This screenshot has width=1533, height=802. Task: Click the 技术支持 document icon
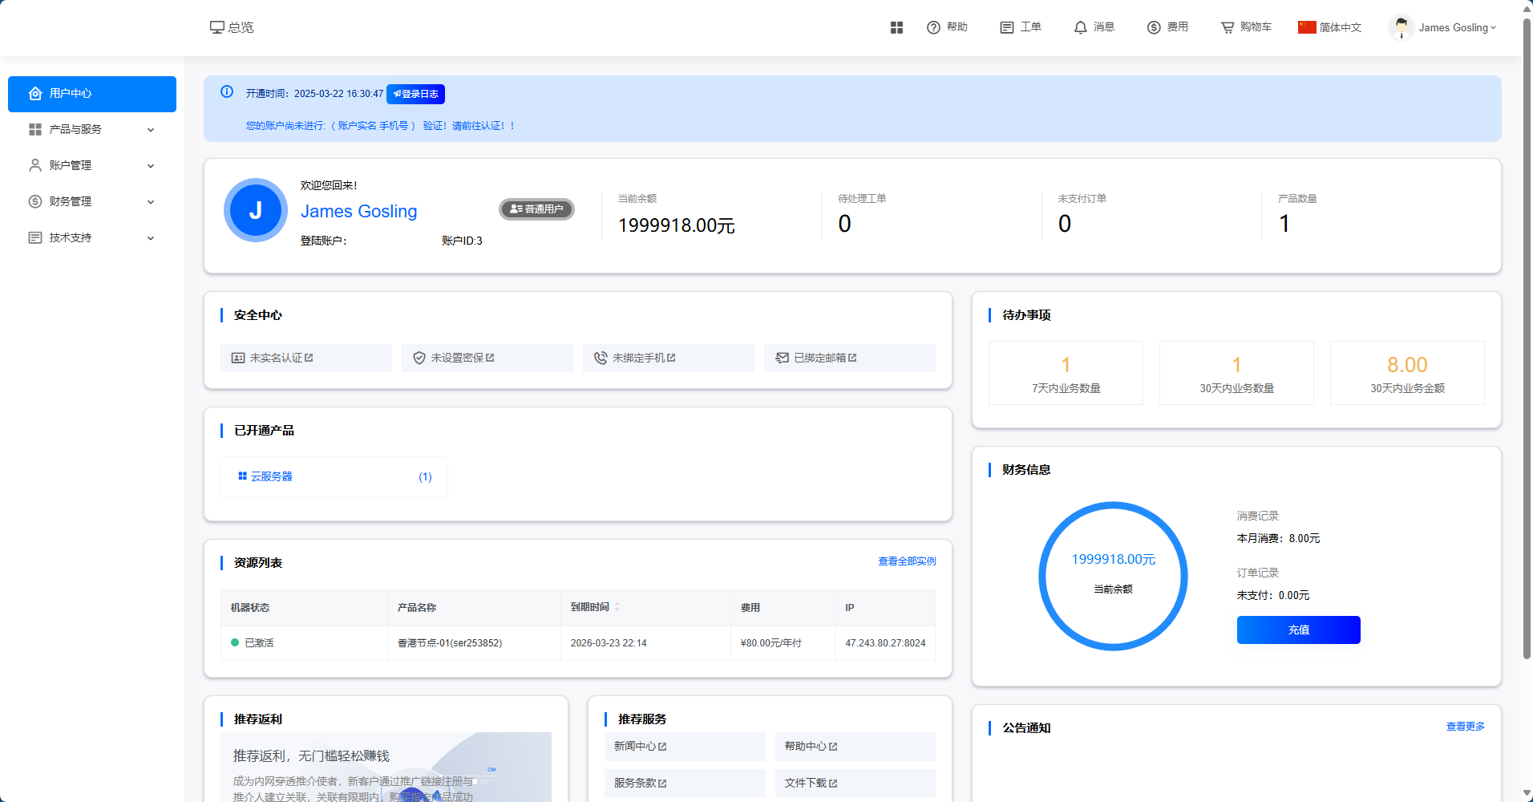(35, 237)
